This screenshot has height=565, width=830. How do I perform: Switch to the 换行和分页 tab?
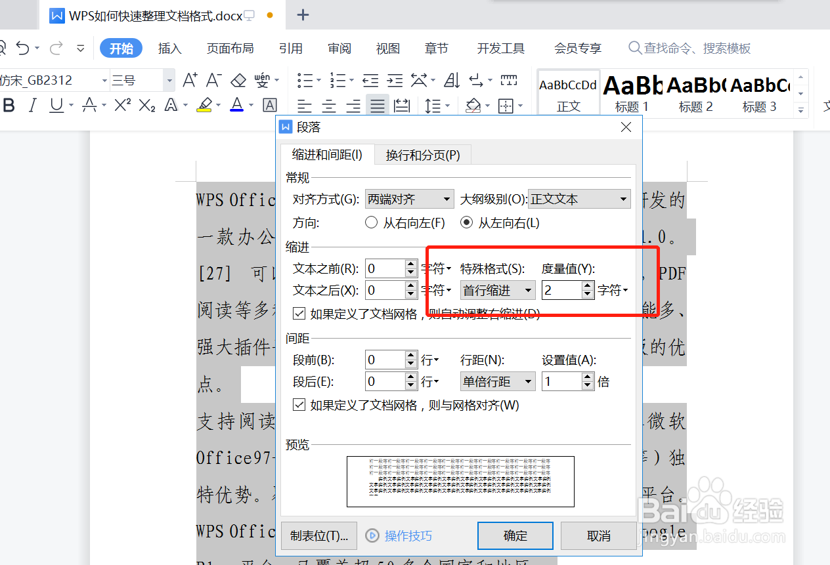coord(422,155)
